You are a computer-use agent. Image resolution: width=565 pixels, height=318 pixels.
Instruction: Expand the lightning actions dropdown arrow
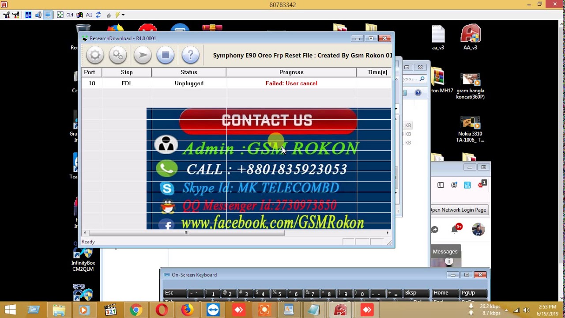point(123,15)
